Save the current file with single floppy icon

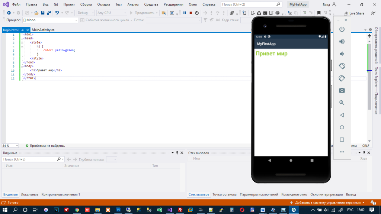(42, 13)
